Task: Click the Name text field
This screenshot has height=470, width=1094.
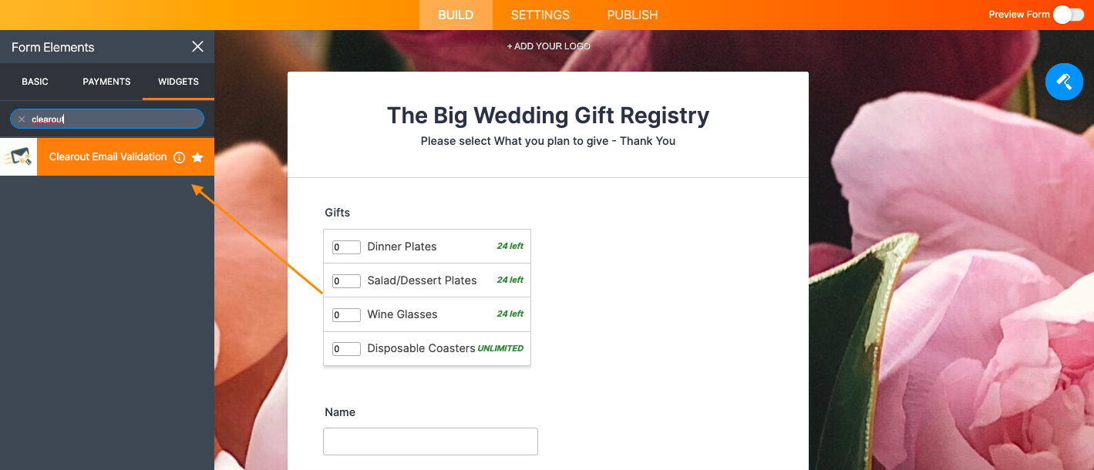Action: pyautogui.click(x=430, y=441)
